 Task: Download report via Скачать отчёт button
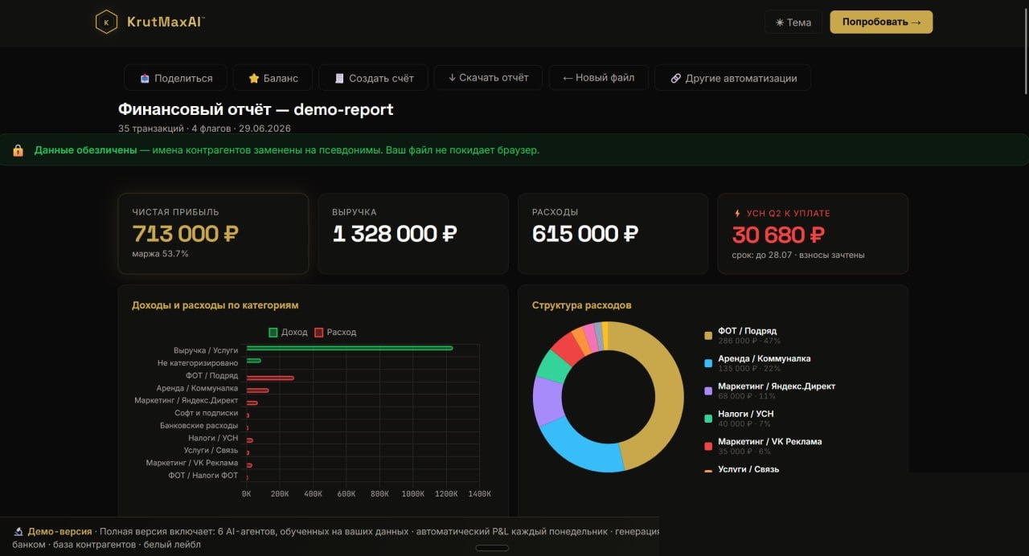coord(488,78)
